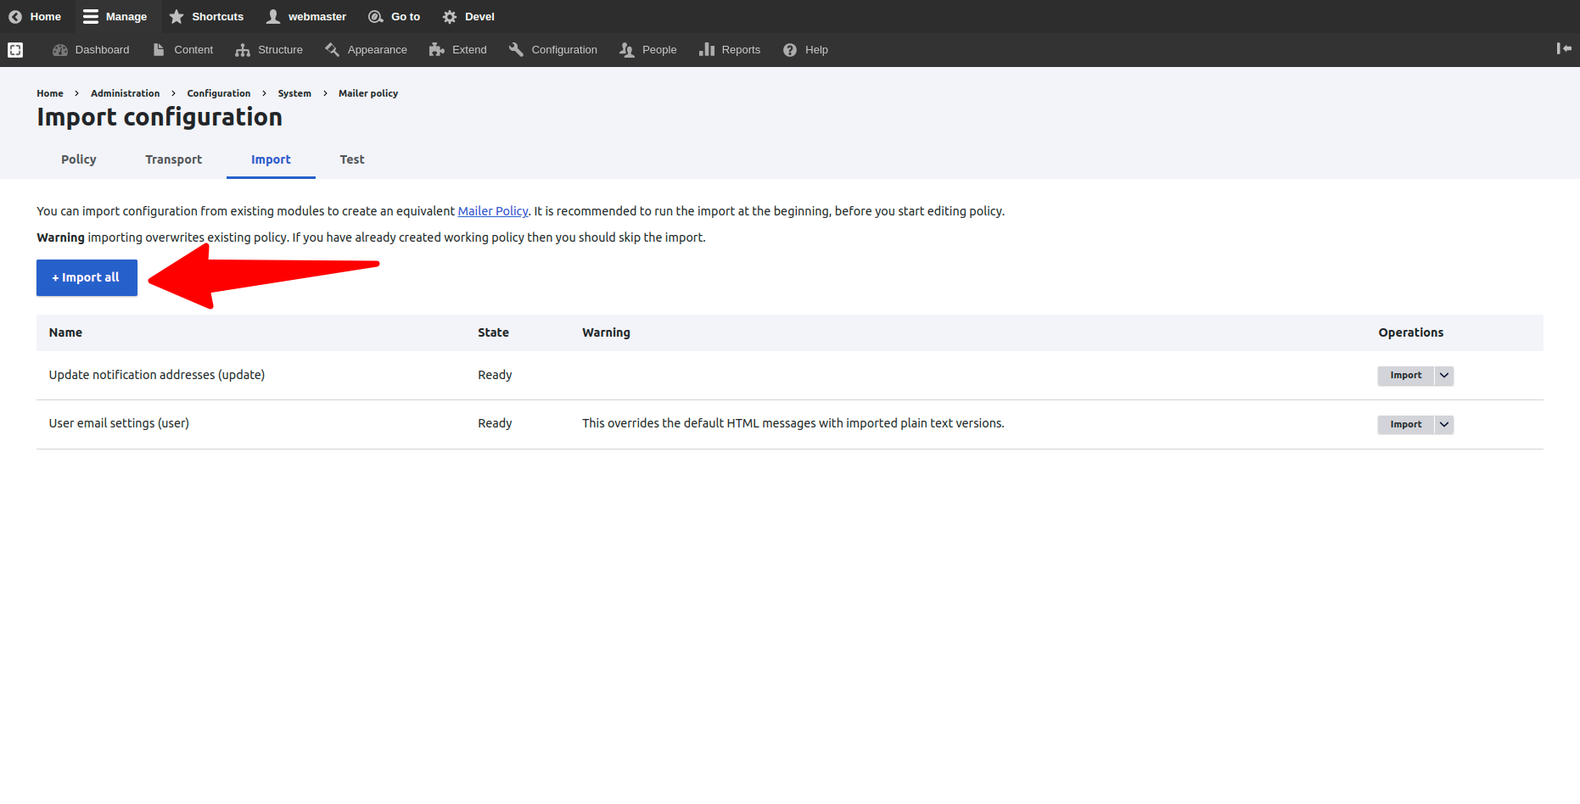Viewport: 1580px width, 804px height.
Task: Open the Reports bar chart icon
Action: [706, 50]
